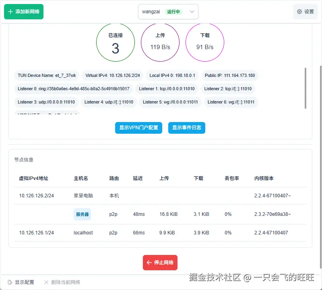
Task: Select the 10.126.126.2/24 address cell
Action: (x=36, y=196)
